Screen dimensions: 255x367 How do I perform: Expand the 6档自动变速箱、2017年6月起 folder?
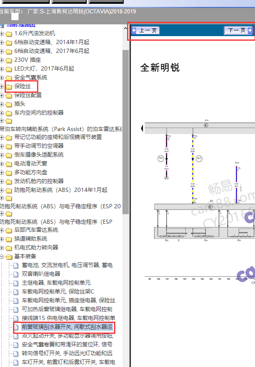coord(2,52)
